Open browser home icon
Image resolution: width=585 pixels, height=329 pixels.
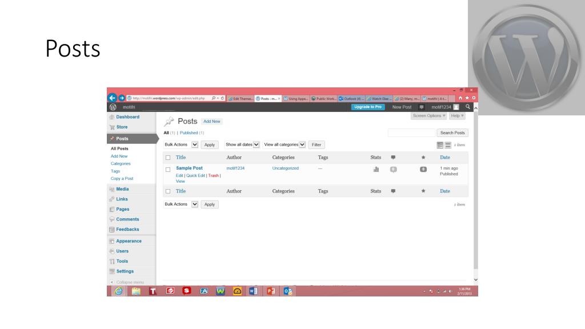click(x=460, y=98)
